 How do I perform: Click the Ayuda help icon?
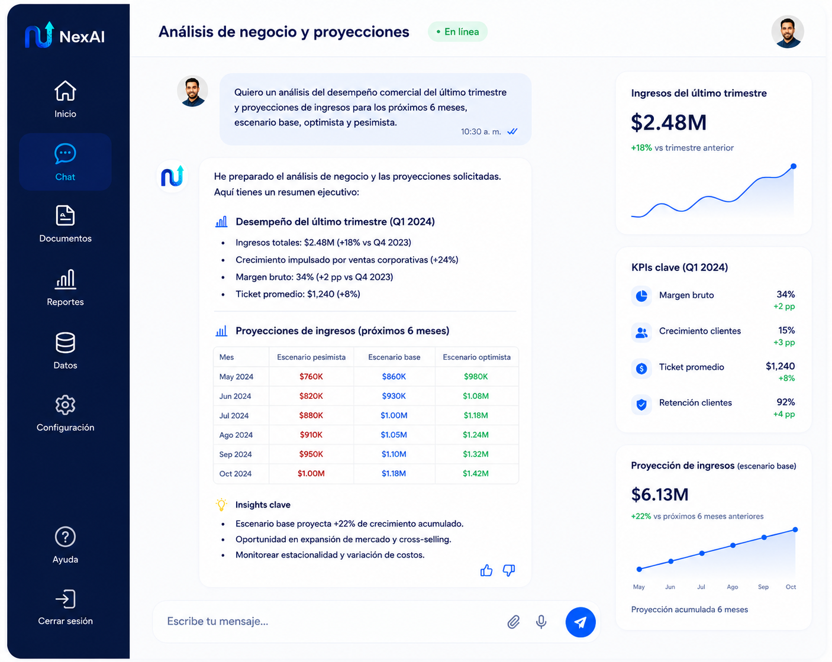click(x=65, y=537)
